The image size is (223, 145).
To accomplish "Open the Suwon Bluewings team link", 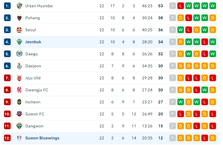I will (42, 138).
